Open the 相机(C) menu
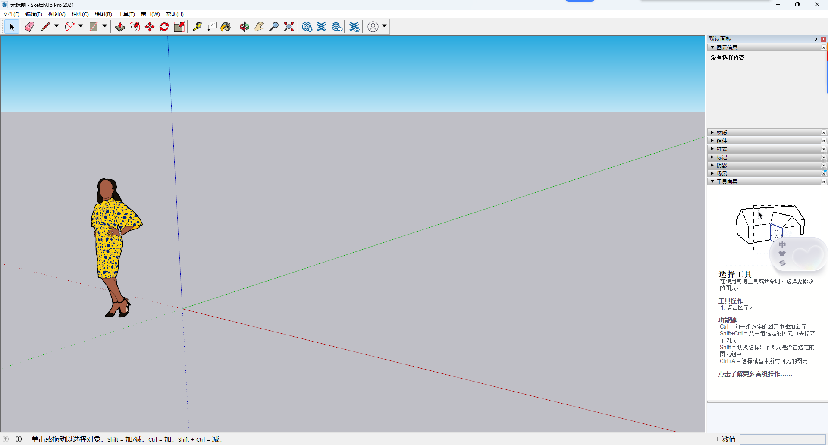 click(x=80, y=14)
